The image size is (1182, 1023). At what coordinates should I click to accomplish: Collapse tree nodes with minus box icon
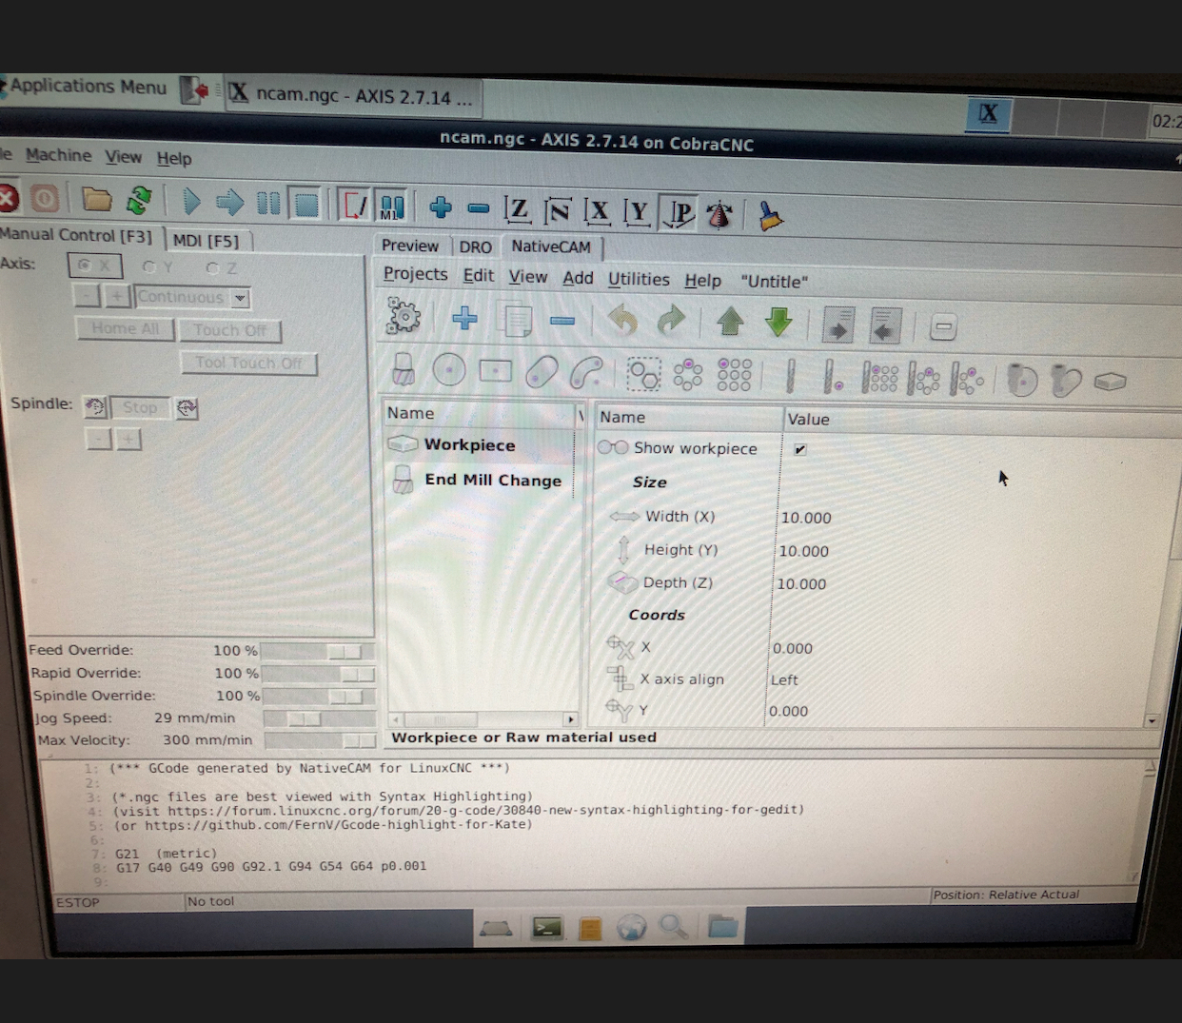pos(943,327)
